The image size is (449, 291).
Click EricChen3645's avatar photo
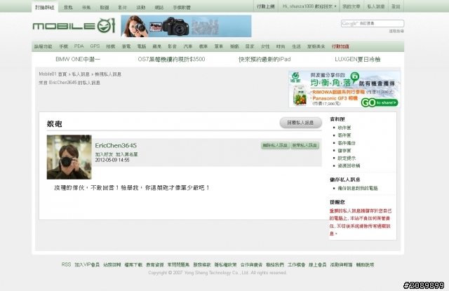tap(69, 157)
